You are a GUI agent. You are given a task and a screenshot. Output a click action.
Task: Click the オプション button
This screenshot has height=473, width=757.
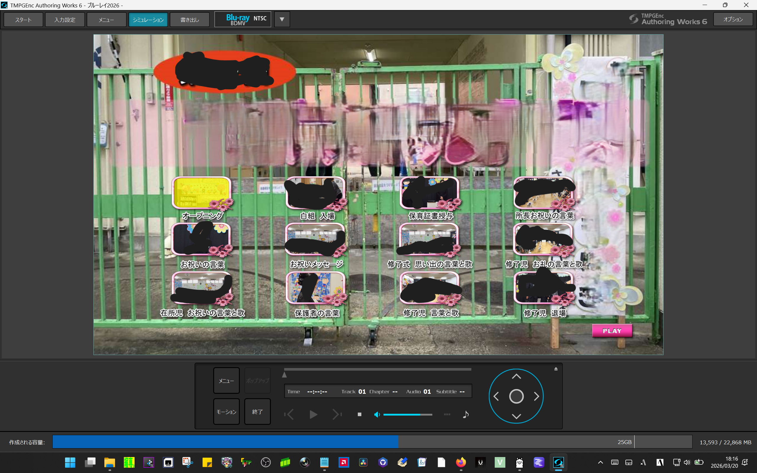coord(732,20)
